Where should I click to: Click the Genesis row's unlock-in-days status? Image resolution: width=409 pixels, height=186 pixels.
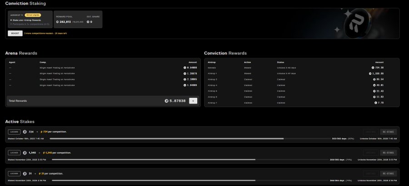(x=286, y=68)
